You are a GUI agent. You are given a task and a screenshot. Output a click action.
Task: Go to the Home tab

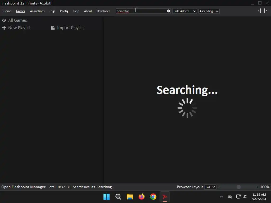[x=7, y=11]
